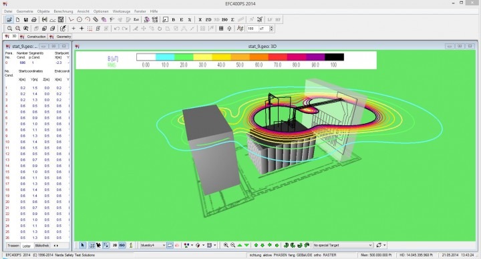
Task: Open the bluesky4 dropdown
Action: click(153, 245)
